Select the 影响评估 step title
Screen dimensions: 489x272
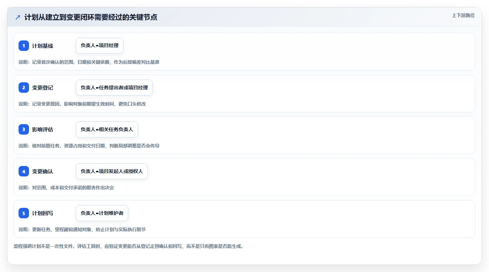(43, 129)
